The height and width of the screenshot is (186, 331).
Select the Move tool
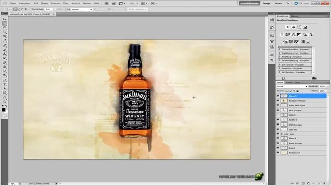point(5,19)
